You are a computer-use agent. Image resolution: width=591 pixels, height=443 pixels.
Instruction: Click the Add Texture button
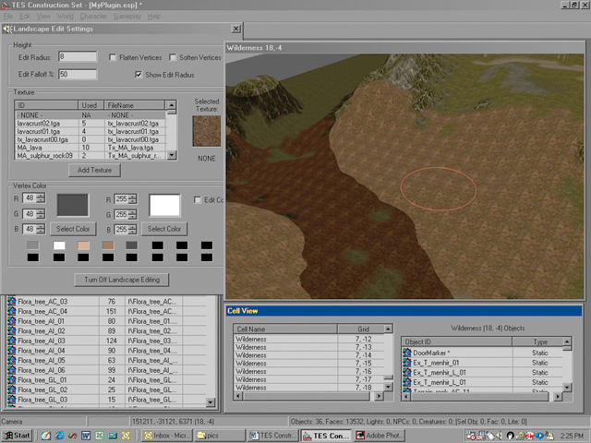[95, 170]
